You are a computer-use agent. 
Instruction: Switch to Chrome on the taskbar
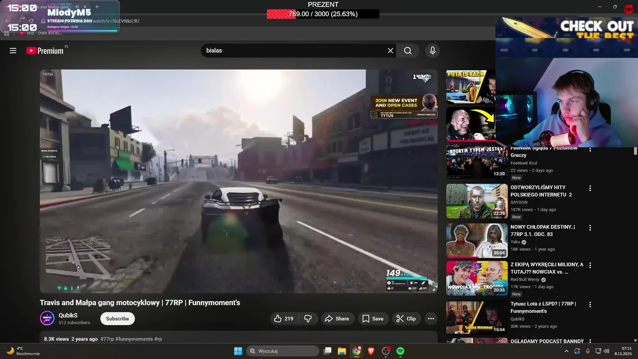356,351
